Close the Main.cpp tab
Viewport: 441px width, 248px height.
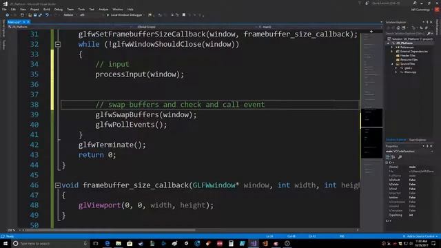click(x=28, y=22)
